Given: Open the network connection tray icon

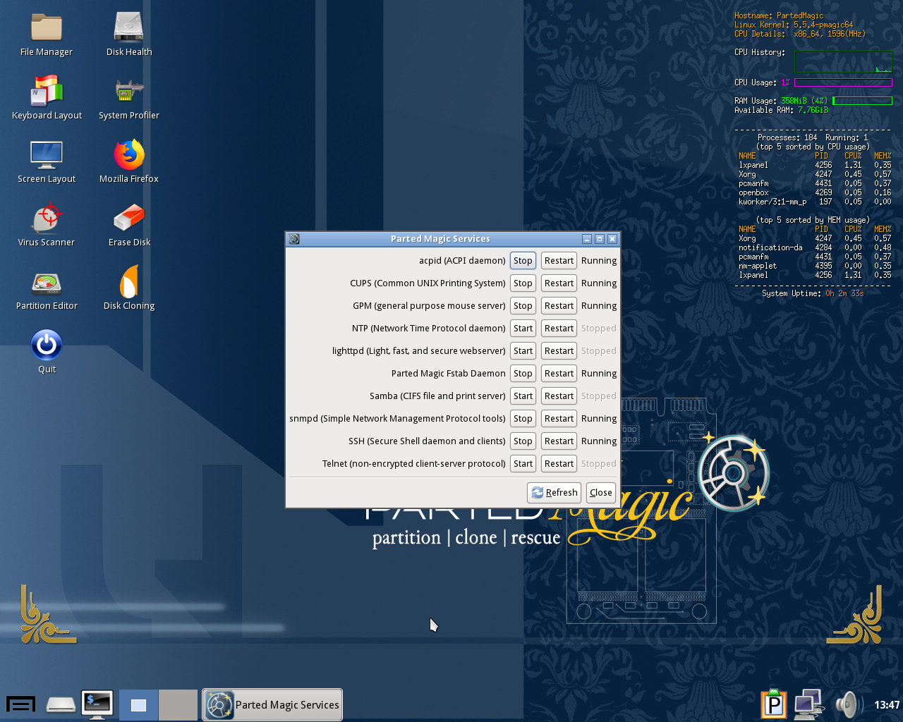Looking at the screenshot, I should tap(808, 704).
